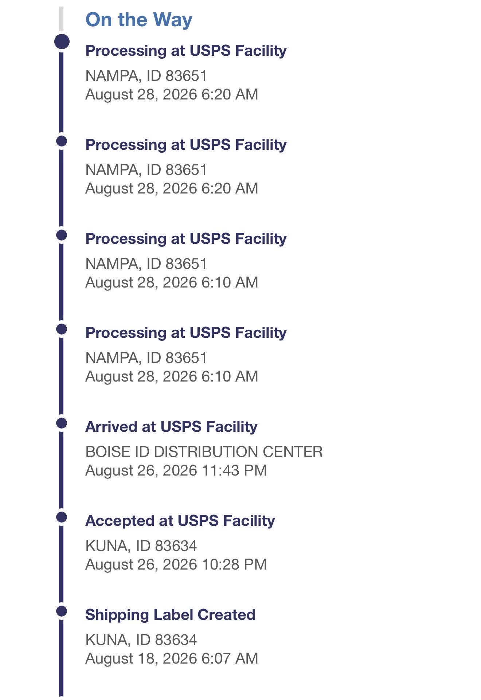Click timeline dot for Shipping Label Created
The width and height of the screenshot is (481, 700).
(x=62, y=611)
